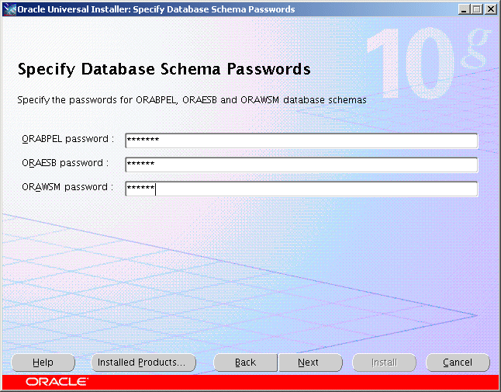The height and width of the screenshot is (392, 501).
Task: Focus the ORAESB password field
Action: (302, 165)
